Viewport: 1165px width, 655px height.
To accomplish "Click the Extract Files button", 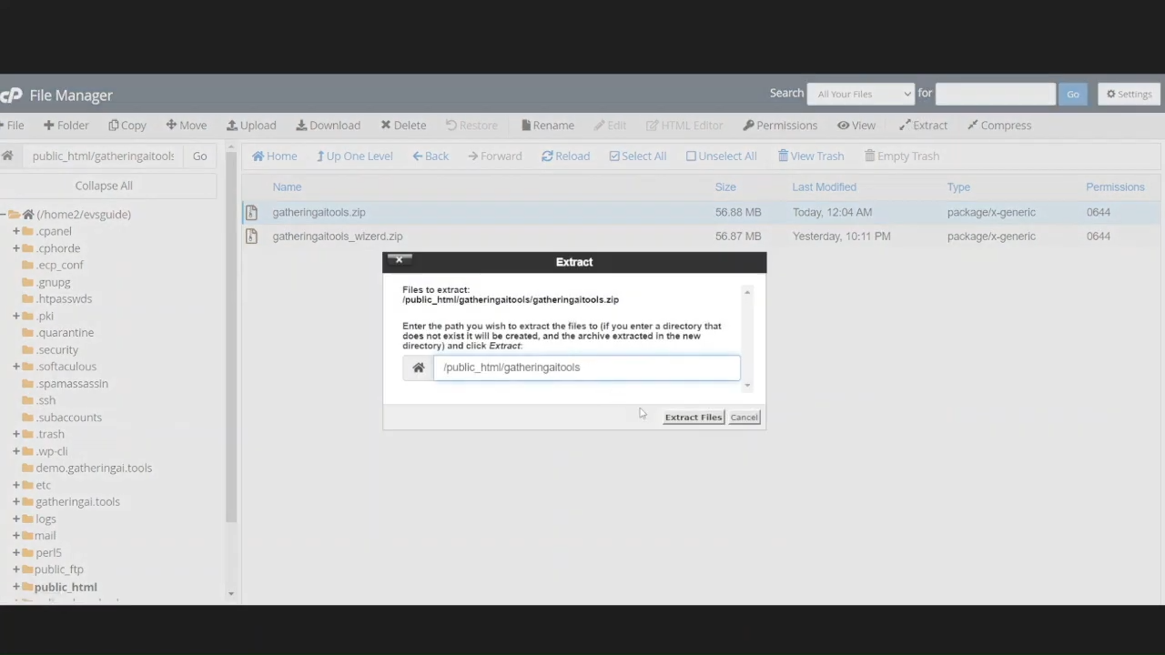I will pyautogui.click(x=693, y=418).
